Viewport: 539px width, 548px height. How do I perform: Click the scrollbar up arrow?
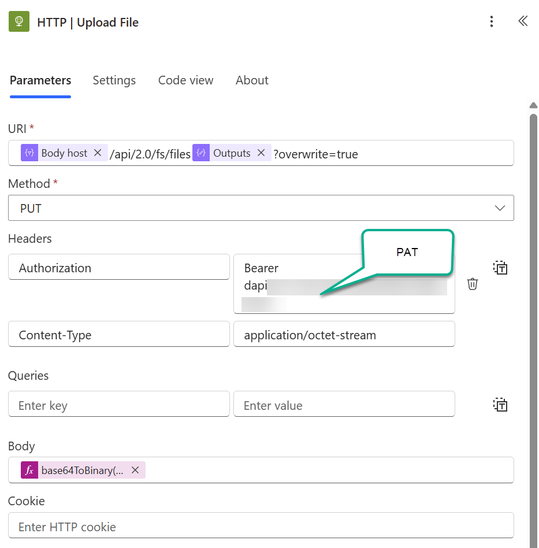[x=533, y=105]
